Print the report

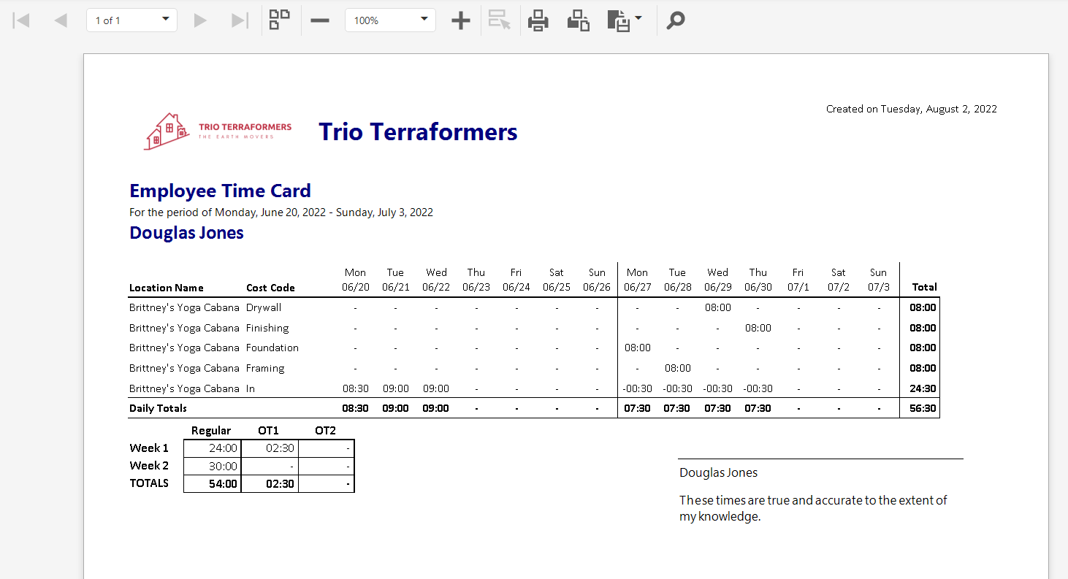538,20
